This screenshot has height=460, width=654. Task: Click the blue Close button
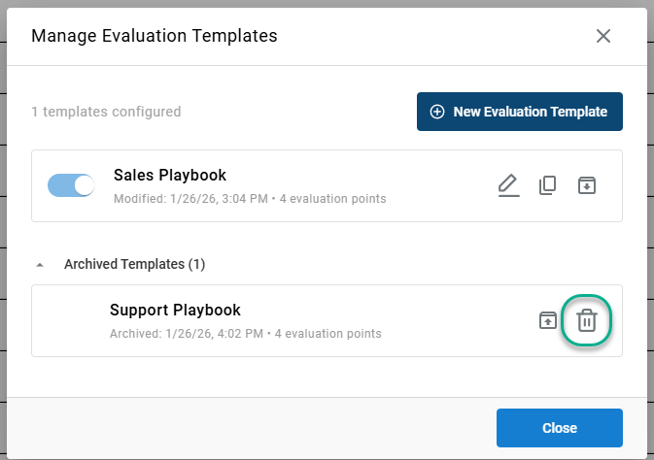[559, 428]
